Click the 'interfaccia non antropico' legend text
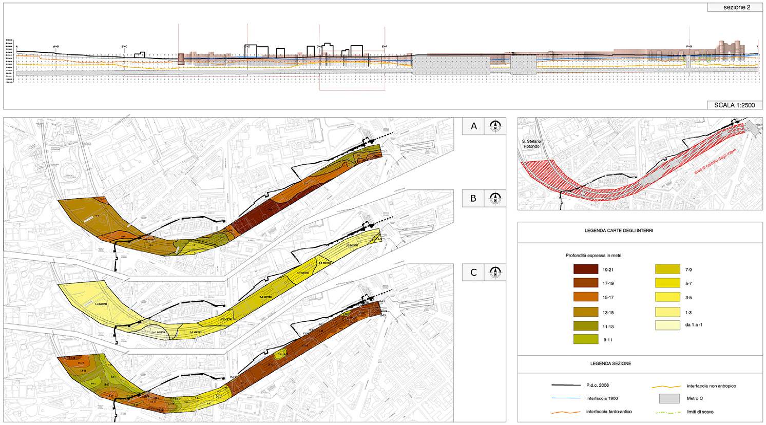This screenshot has height=425, width=766. click(711, 386)
